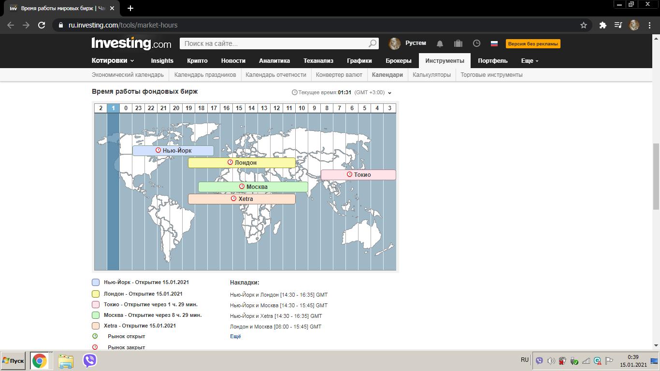Click the Нью-Йорк market bar on map
The image size is (660, 371).
click(x=173, y=151)
